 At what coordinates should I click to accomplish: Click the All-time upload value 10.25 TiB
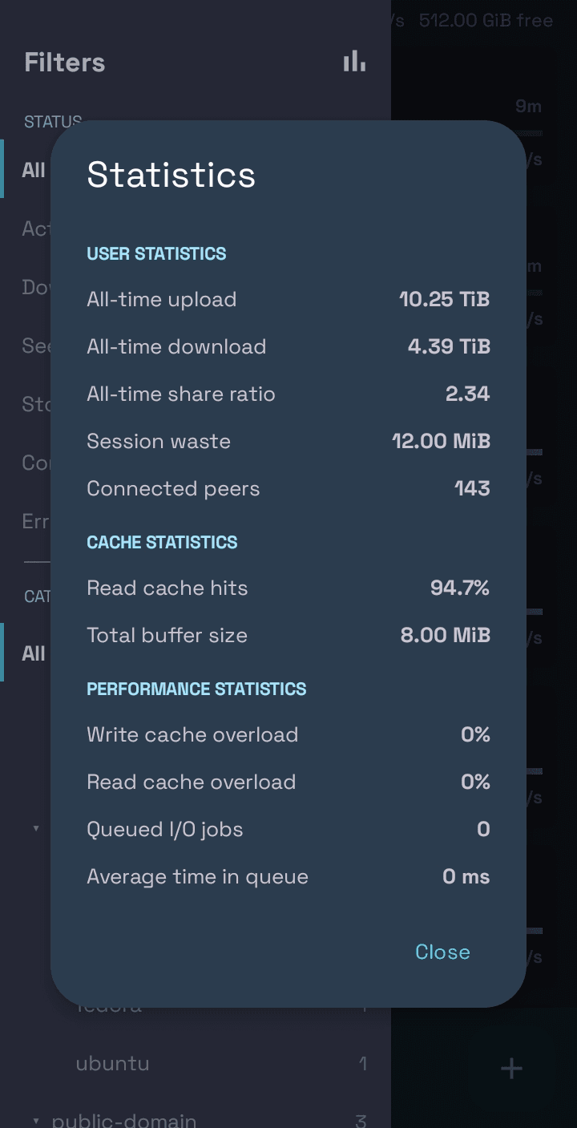click(x=445, y=300)
